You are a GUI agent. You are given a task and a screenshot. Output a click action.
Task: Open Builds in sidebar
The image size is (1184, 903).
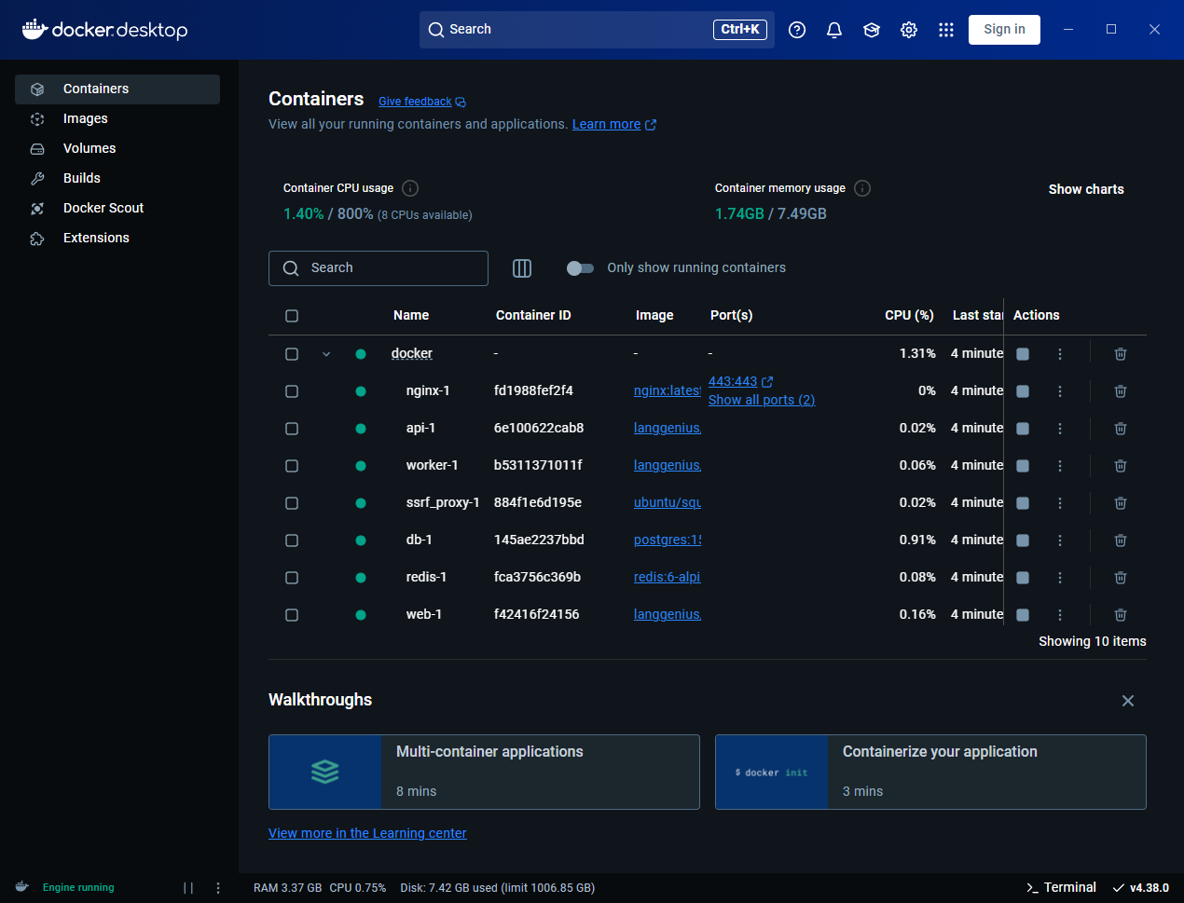tap(117, 179)
